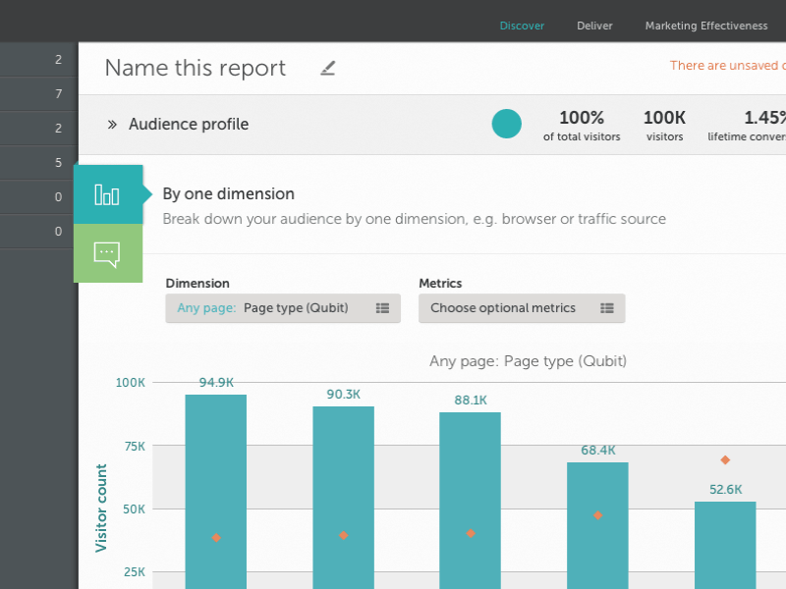
Task: Open Marketing Effectiveness tab
Action: tap(706, 26)
